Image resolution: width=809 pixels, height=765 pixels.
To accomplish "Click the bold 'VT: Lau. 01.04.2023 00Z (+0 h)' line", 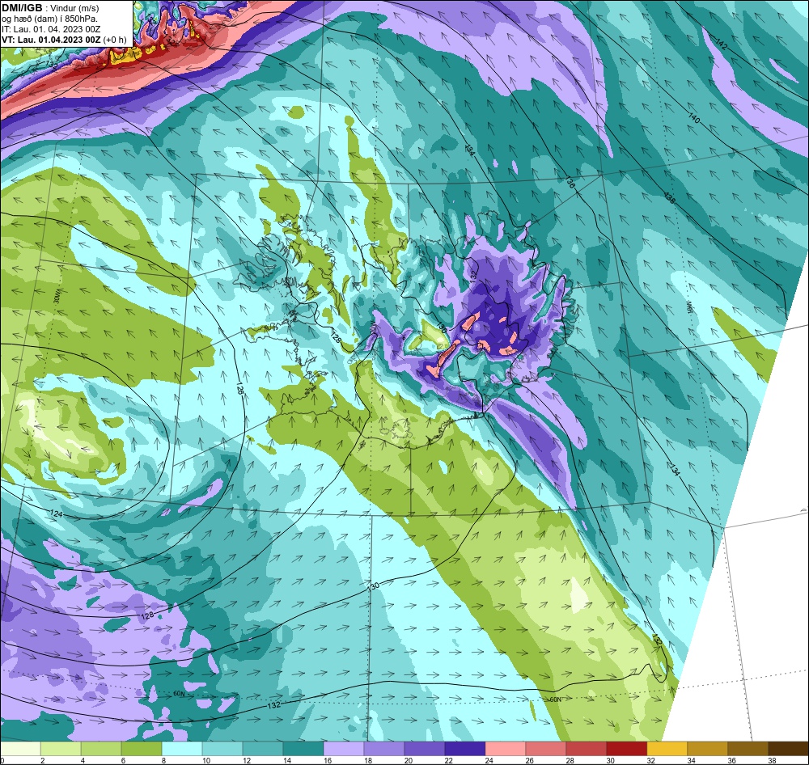I will tap(64, 39).
